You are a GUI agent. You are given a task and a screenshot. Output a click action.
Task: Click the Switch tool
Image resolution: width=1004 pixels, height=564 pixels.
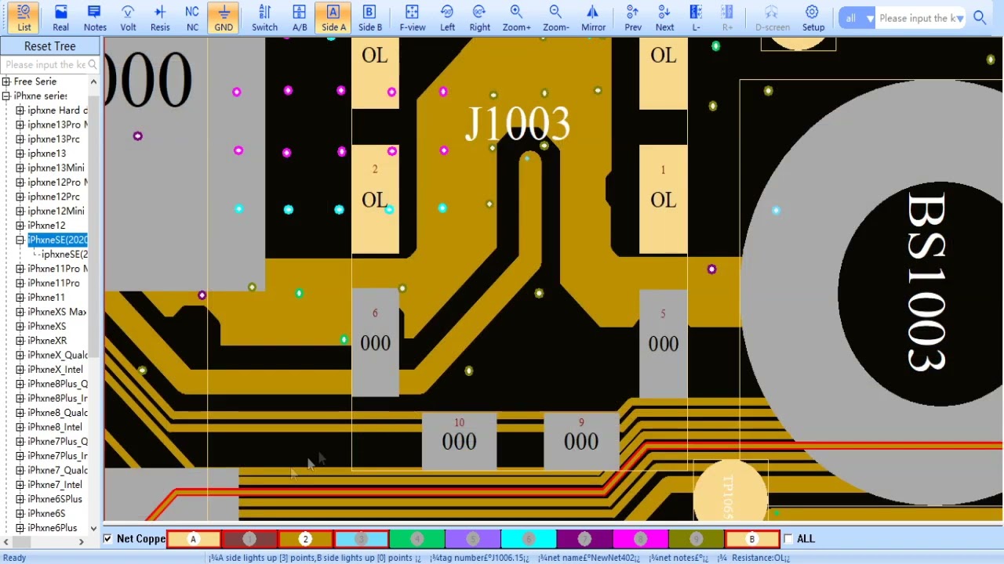pyautogui.click(x=264, y=17)
